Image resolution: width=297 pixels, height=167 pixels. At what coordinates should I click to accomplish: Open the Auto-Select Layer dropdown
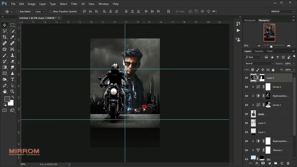[x=39, y=12]
